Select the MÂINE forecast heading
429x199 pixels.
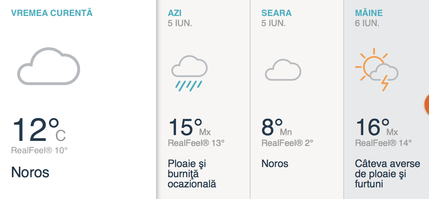[x=369, y=13]
